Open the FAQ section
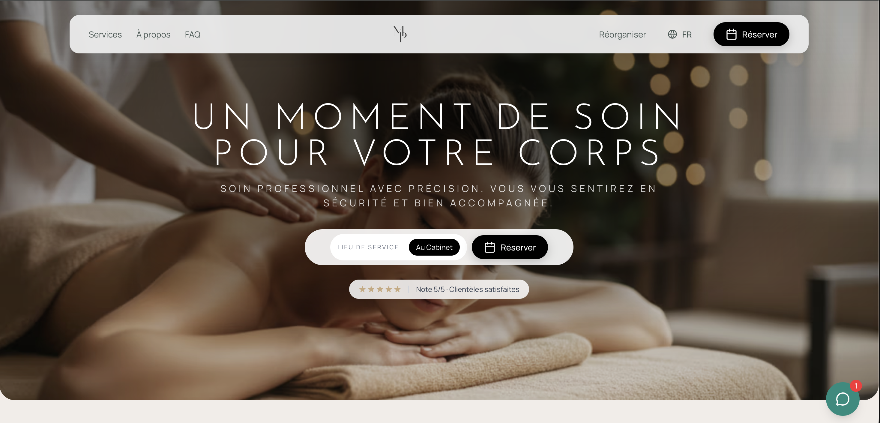880x423 pixels. (193, 34)
